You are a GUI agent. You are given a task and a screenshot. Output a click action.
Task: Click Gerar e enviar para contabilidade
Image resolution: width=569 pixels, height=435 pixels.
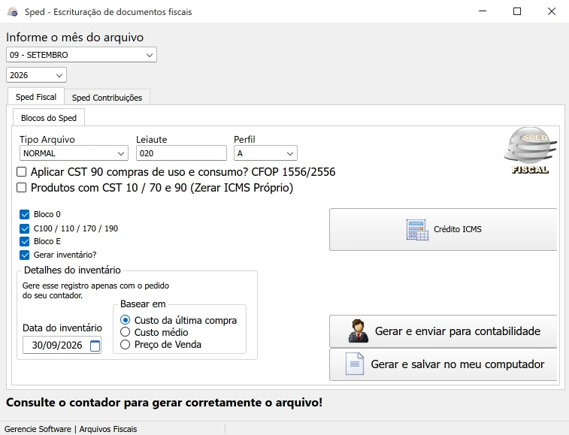tap(443, 331)
